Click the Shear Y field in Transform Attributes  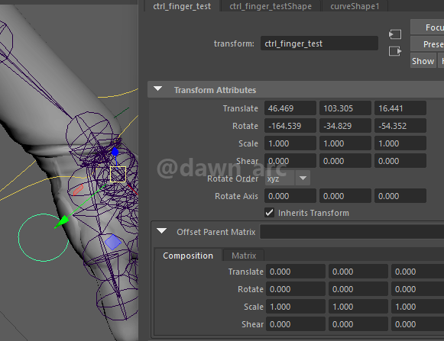pyautogui.click(x=345, y=161)
